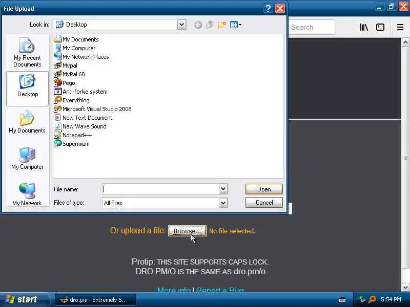Image resolution: width=410 pixels, height=307 pixels.
Task: Select the Supermium shortcut
Action: [72, 144]
